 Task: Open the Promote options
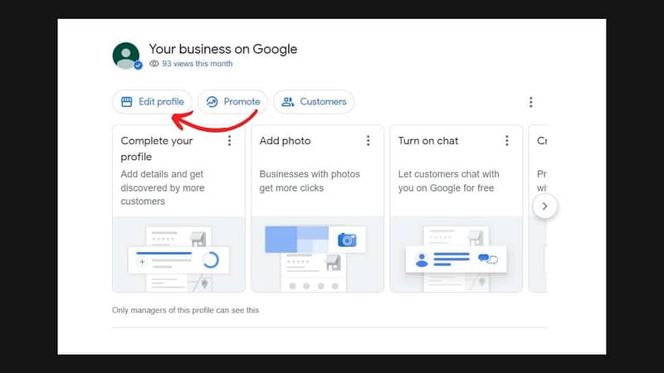pos(232,102)
